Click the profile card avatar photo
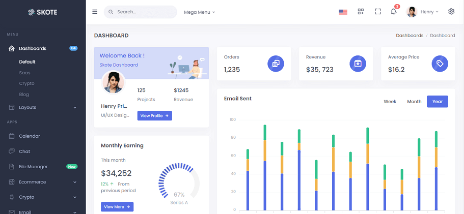The image size is (464, 214). 114,82
